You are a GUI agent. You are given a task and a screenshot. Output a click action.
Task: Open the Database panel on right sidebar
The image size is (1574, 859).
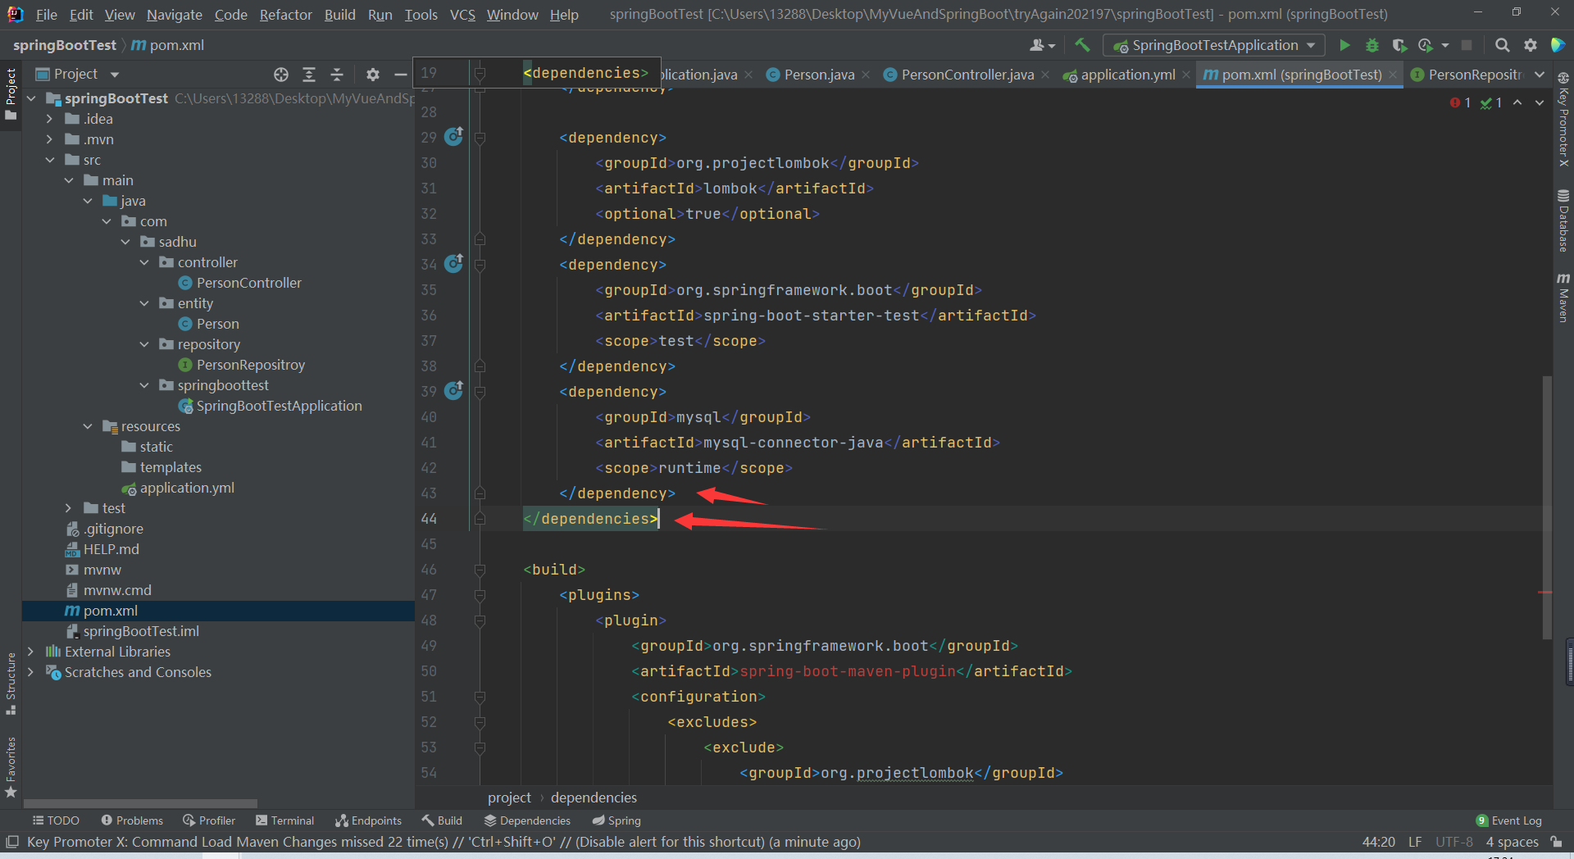(x=1564, y=221)
